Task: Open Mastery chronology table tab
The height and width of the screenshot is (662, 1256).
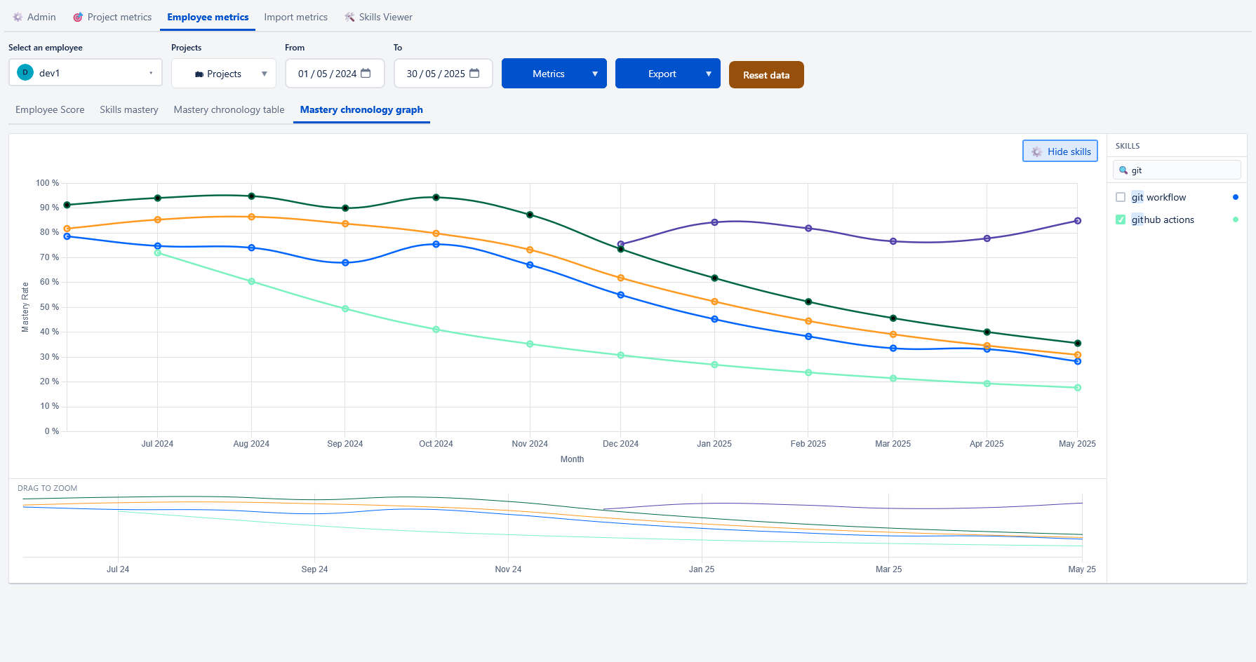Action: click(229, 109)
